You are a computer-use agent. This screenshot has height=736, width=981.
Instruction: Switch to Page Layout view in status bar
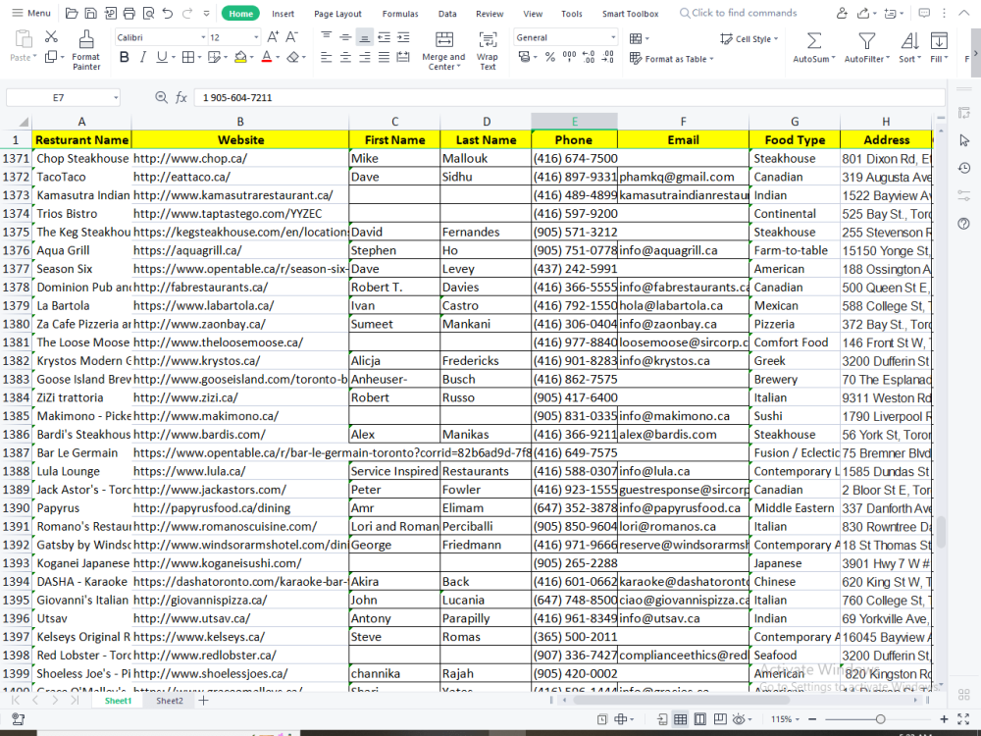click(700, 719)
